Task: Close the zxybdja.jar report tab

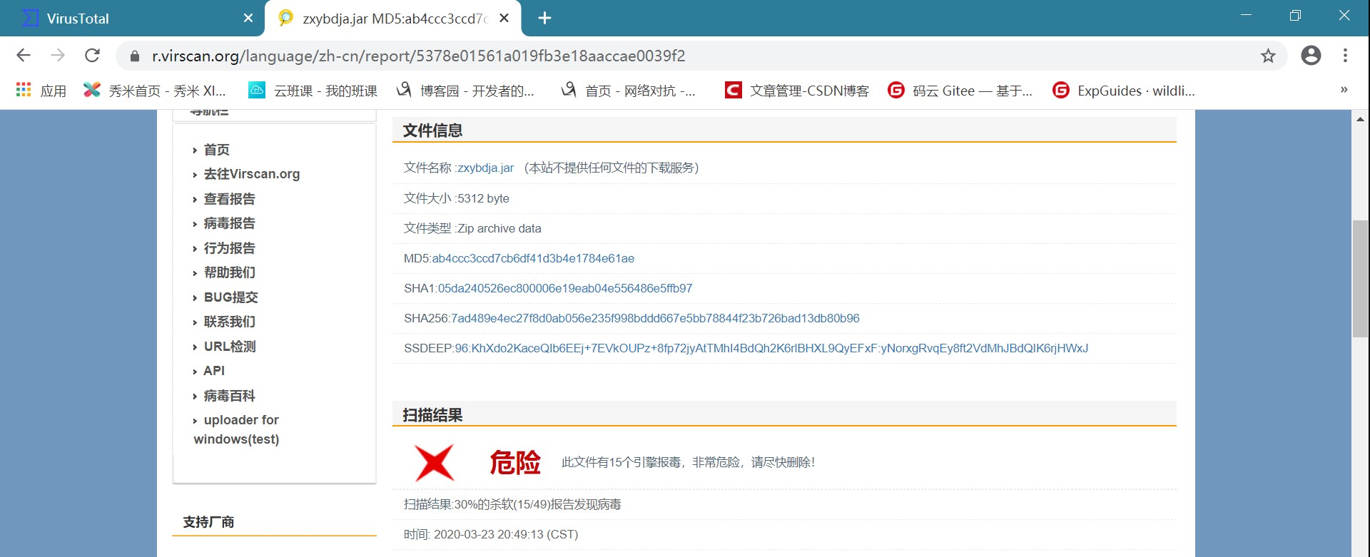Action: pos(504,19)
